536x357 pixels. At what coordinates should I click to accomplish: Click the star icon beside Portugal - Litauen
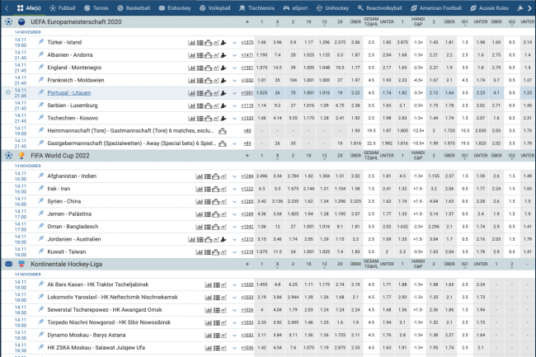[8, 92]
